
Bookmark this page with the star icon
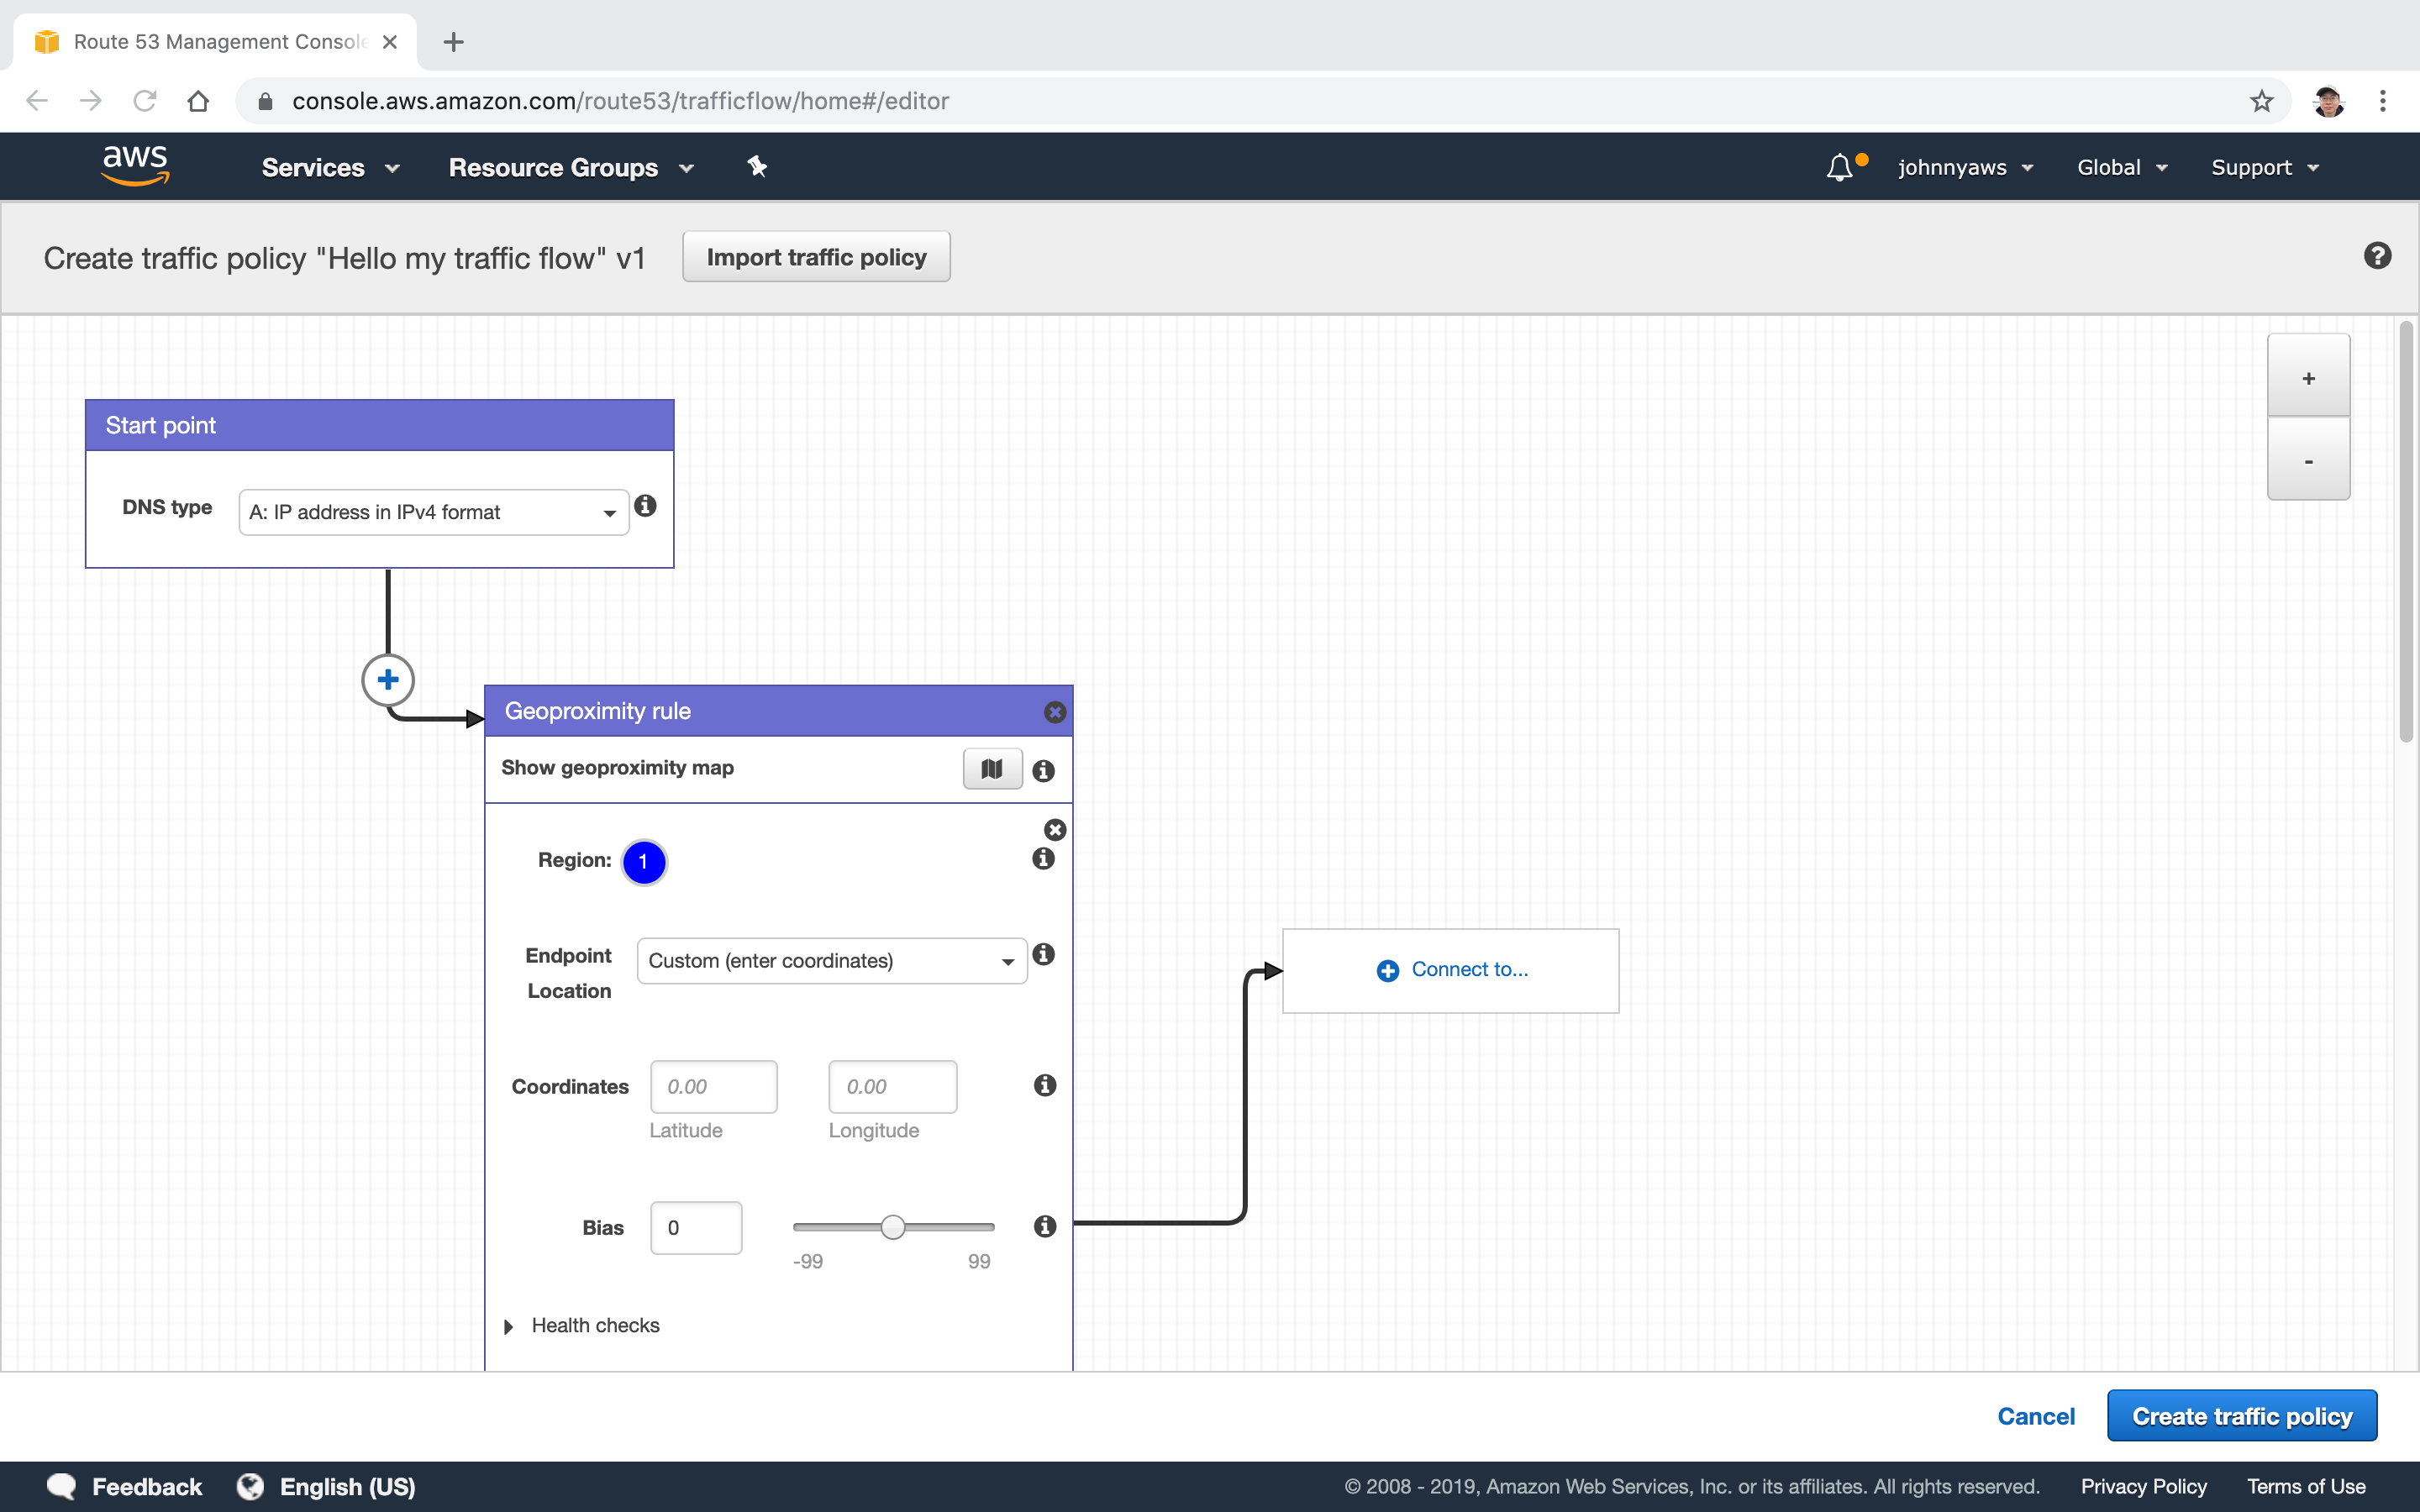coord(2261,101)
